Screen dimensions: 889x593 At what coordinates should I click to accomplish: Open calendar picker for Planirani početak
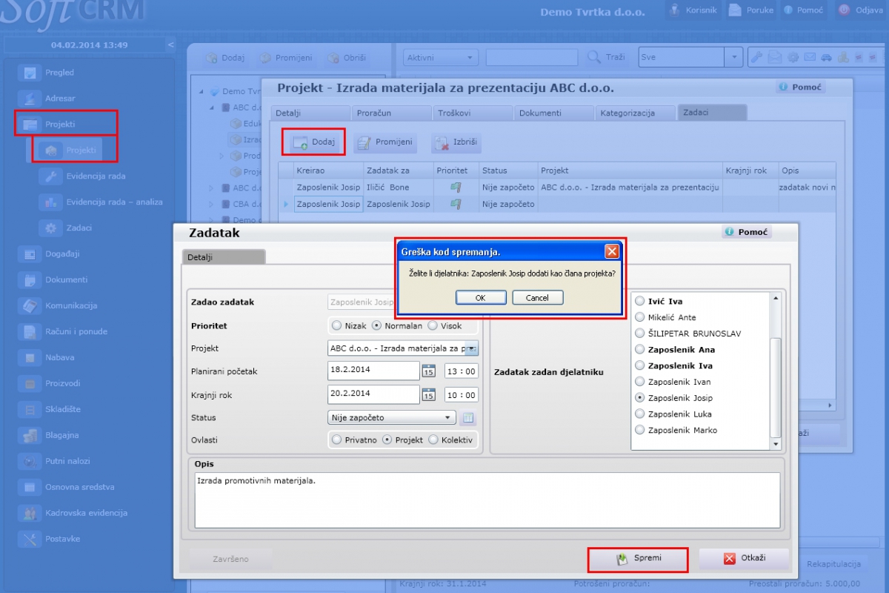tap(428, 371)
